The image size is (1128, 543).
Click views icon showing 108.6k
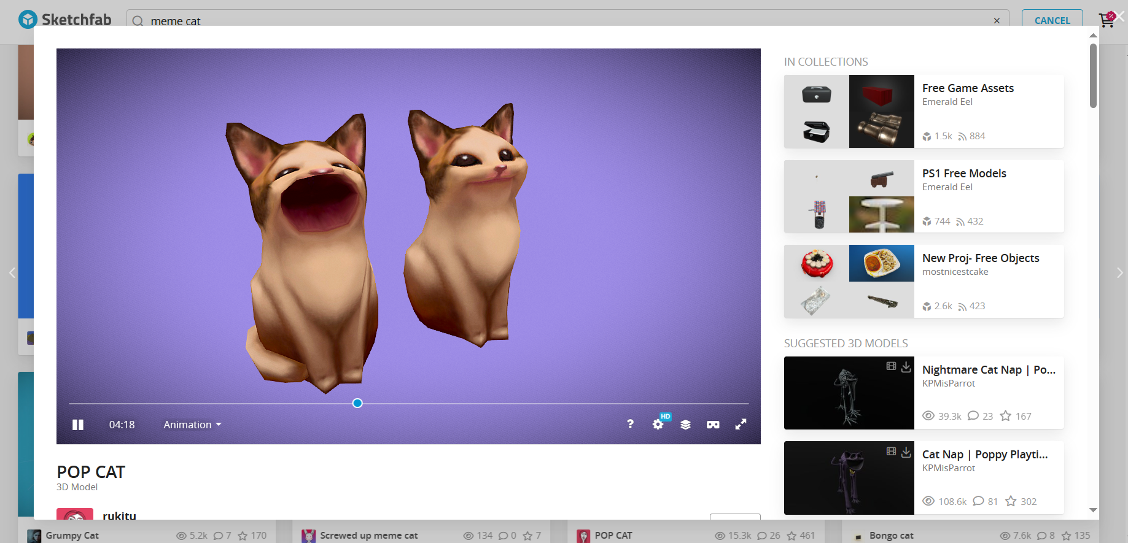[928, 501]
